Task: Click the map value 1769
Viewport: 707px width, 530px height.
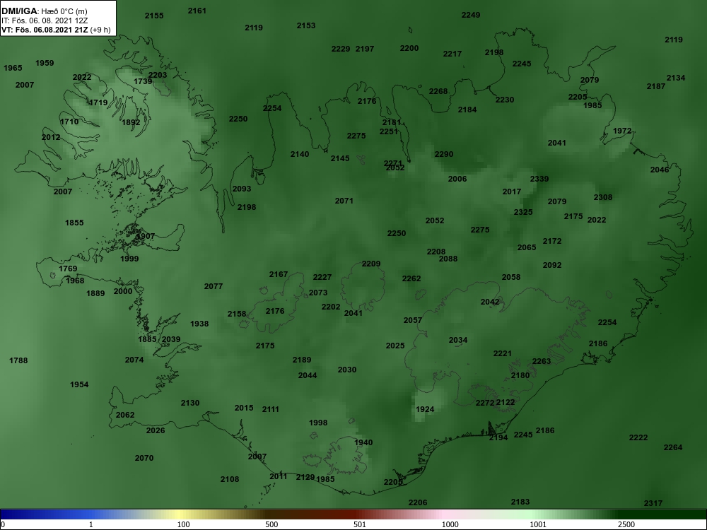Action: [x=68, y=269]
